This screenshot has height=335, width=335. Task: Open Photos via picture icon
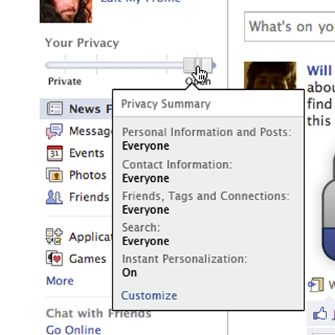54,175
